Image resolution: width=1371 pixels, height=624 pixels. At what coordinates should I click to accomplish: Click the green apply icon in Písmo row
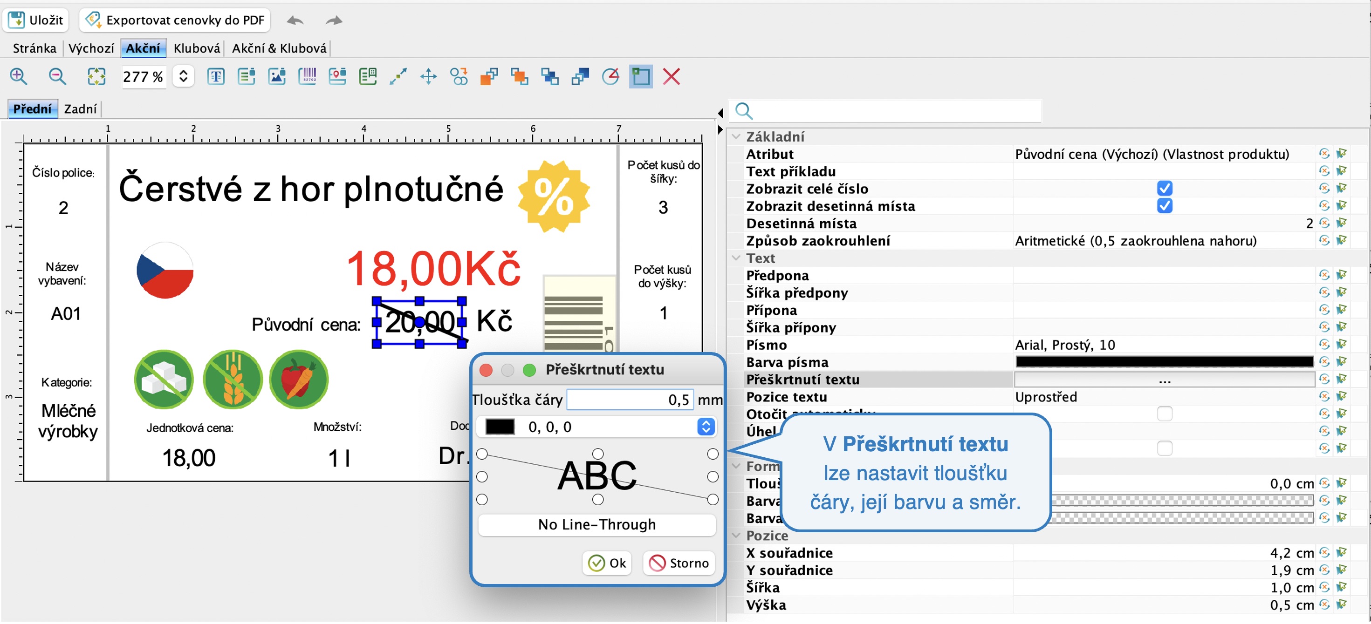pyautogui.click(x=1342, y=345)
